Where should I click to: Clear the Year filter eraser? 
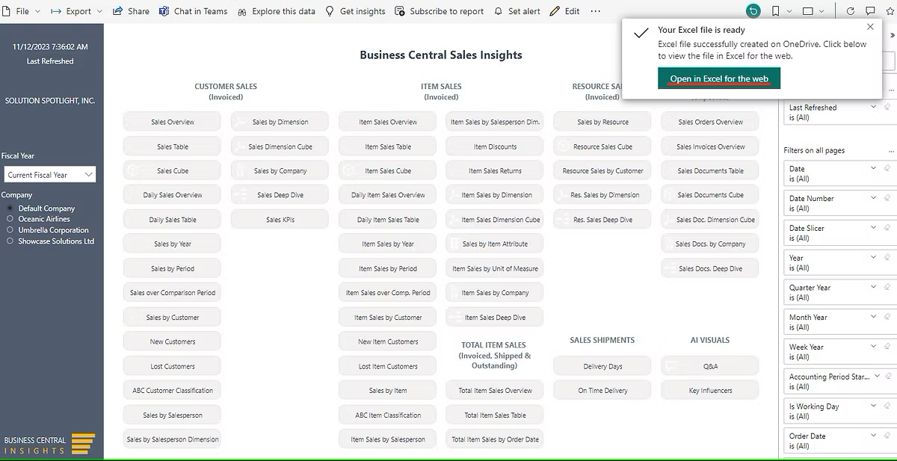click(887, 258)
